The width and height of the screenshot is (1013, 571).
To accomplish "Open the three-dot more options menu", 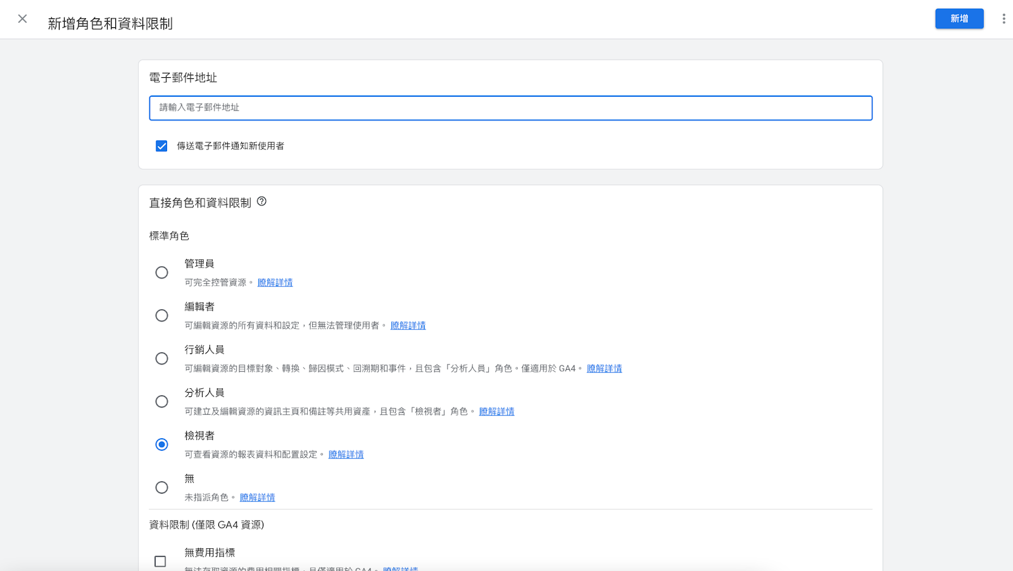I will (1004, 19).
